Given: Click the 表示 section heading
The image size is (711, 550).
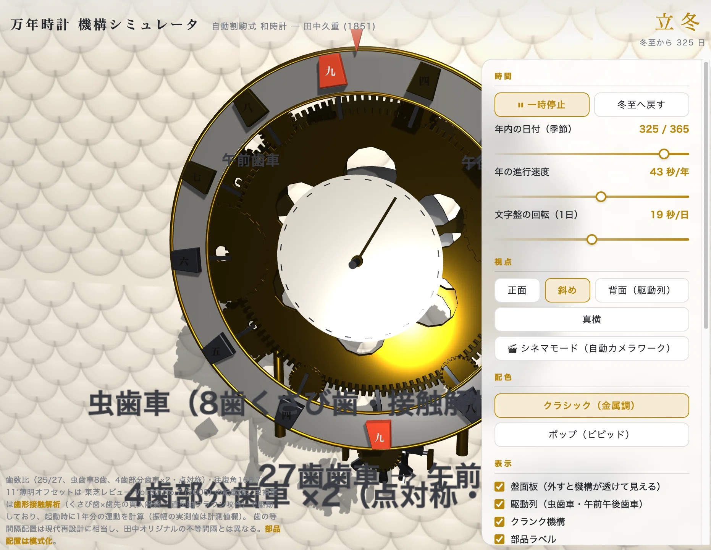Looking at the screenshot, I should pyautogui.click(x=503, y=464).
